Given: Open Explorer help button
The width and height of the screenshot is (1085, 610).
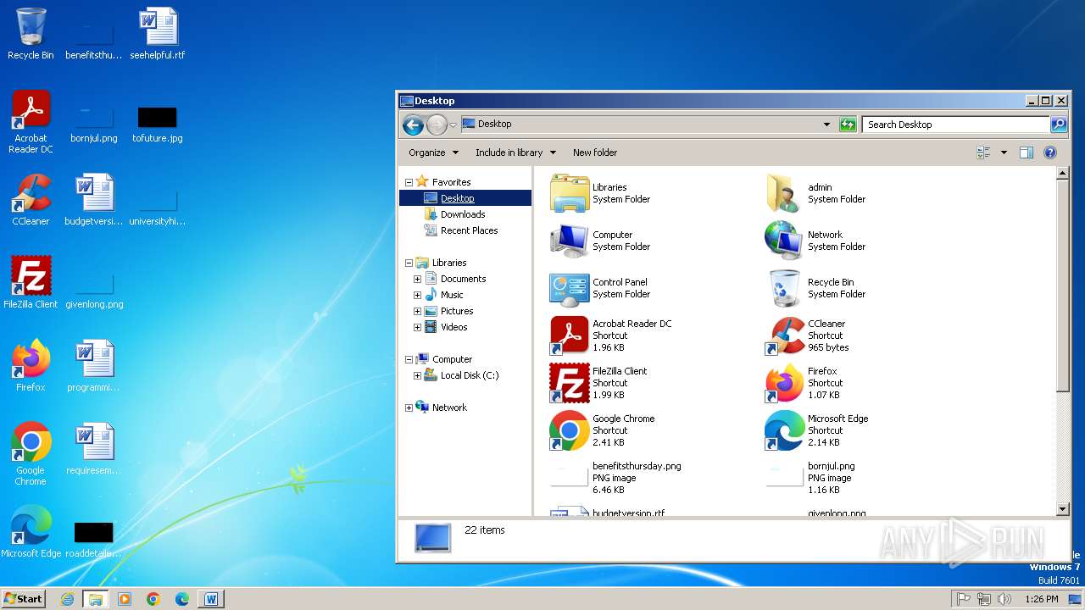Looking at the screenshot, I should point(1050,152).
